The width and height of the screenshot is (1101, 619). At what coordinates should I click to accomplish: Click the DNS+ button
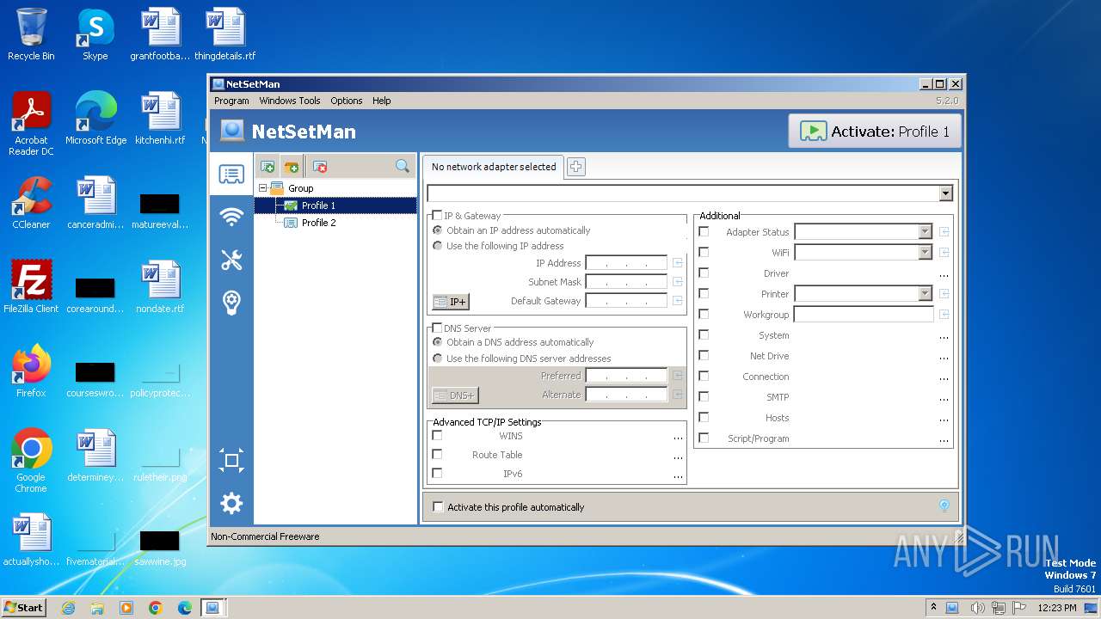point(455,395)
